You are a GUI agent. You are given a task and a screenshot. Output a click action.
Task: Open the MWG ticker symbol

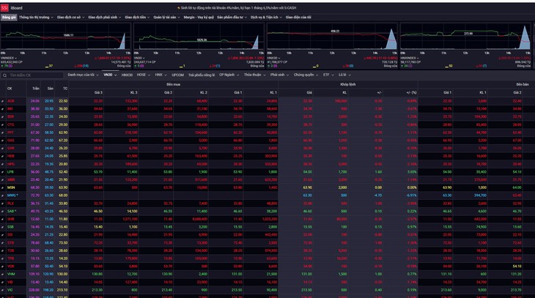click(12, 195)
